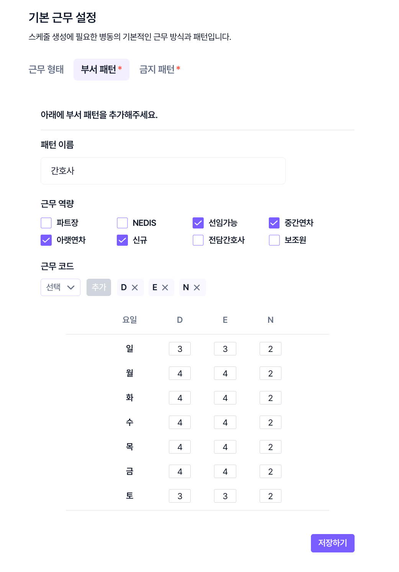Check the 보조원 checkbox
Viewport: 399px width, 572px height.
click(274, 240)
